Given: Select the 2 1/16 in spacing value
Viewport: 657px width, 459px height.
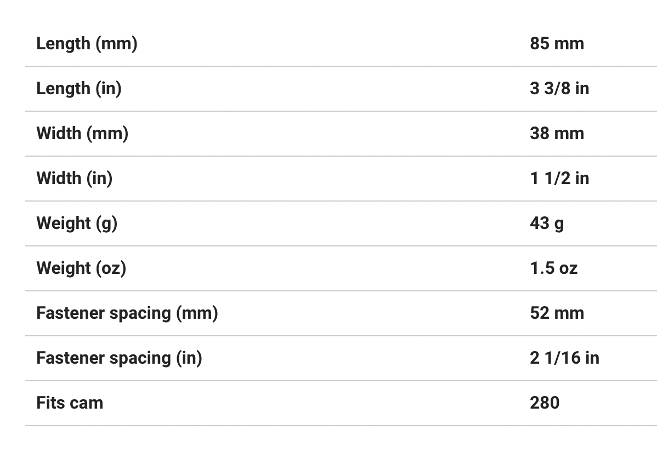Looking at the screenshot, I should click(564, 358).
